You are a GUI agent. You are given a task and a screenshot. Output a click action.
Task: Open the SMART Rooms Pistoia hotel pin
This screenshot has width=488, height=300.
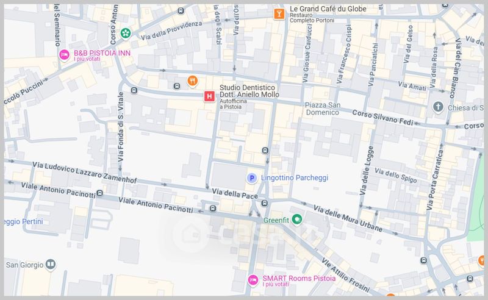click(253, 280)
